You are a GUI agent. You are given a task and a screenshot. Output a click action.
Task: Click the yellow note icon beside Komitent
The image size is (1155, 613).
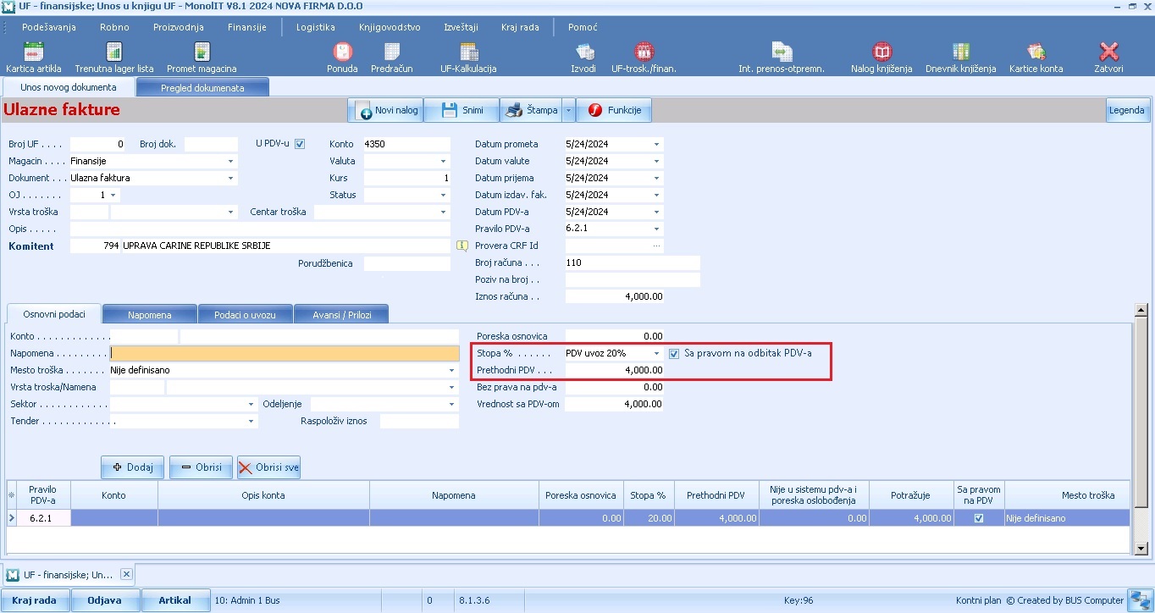(x=462, y=246)
